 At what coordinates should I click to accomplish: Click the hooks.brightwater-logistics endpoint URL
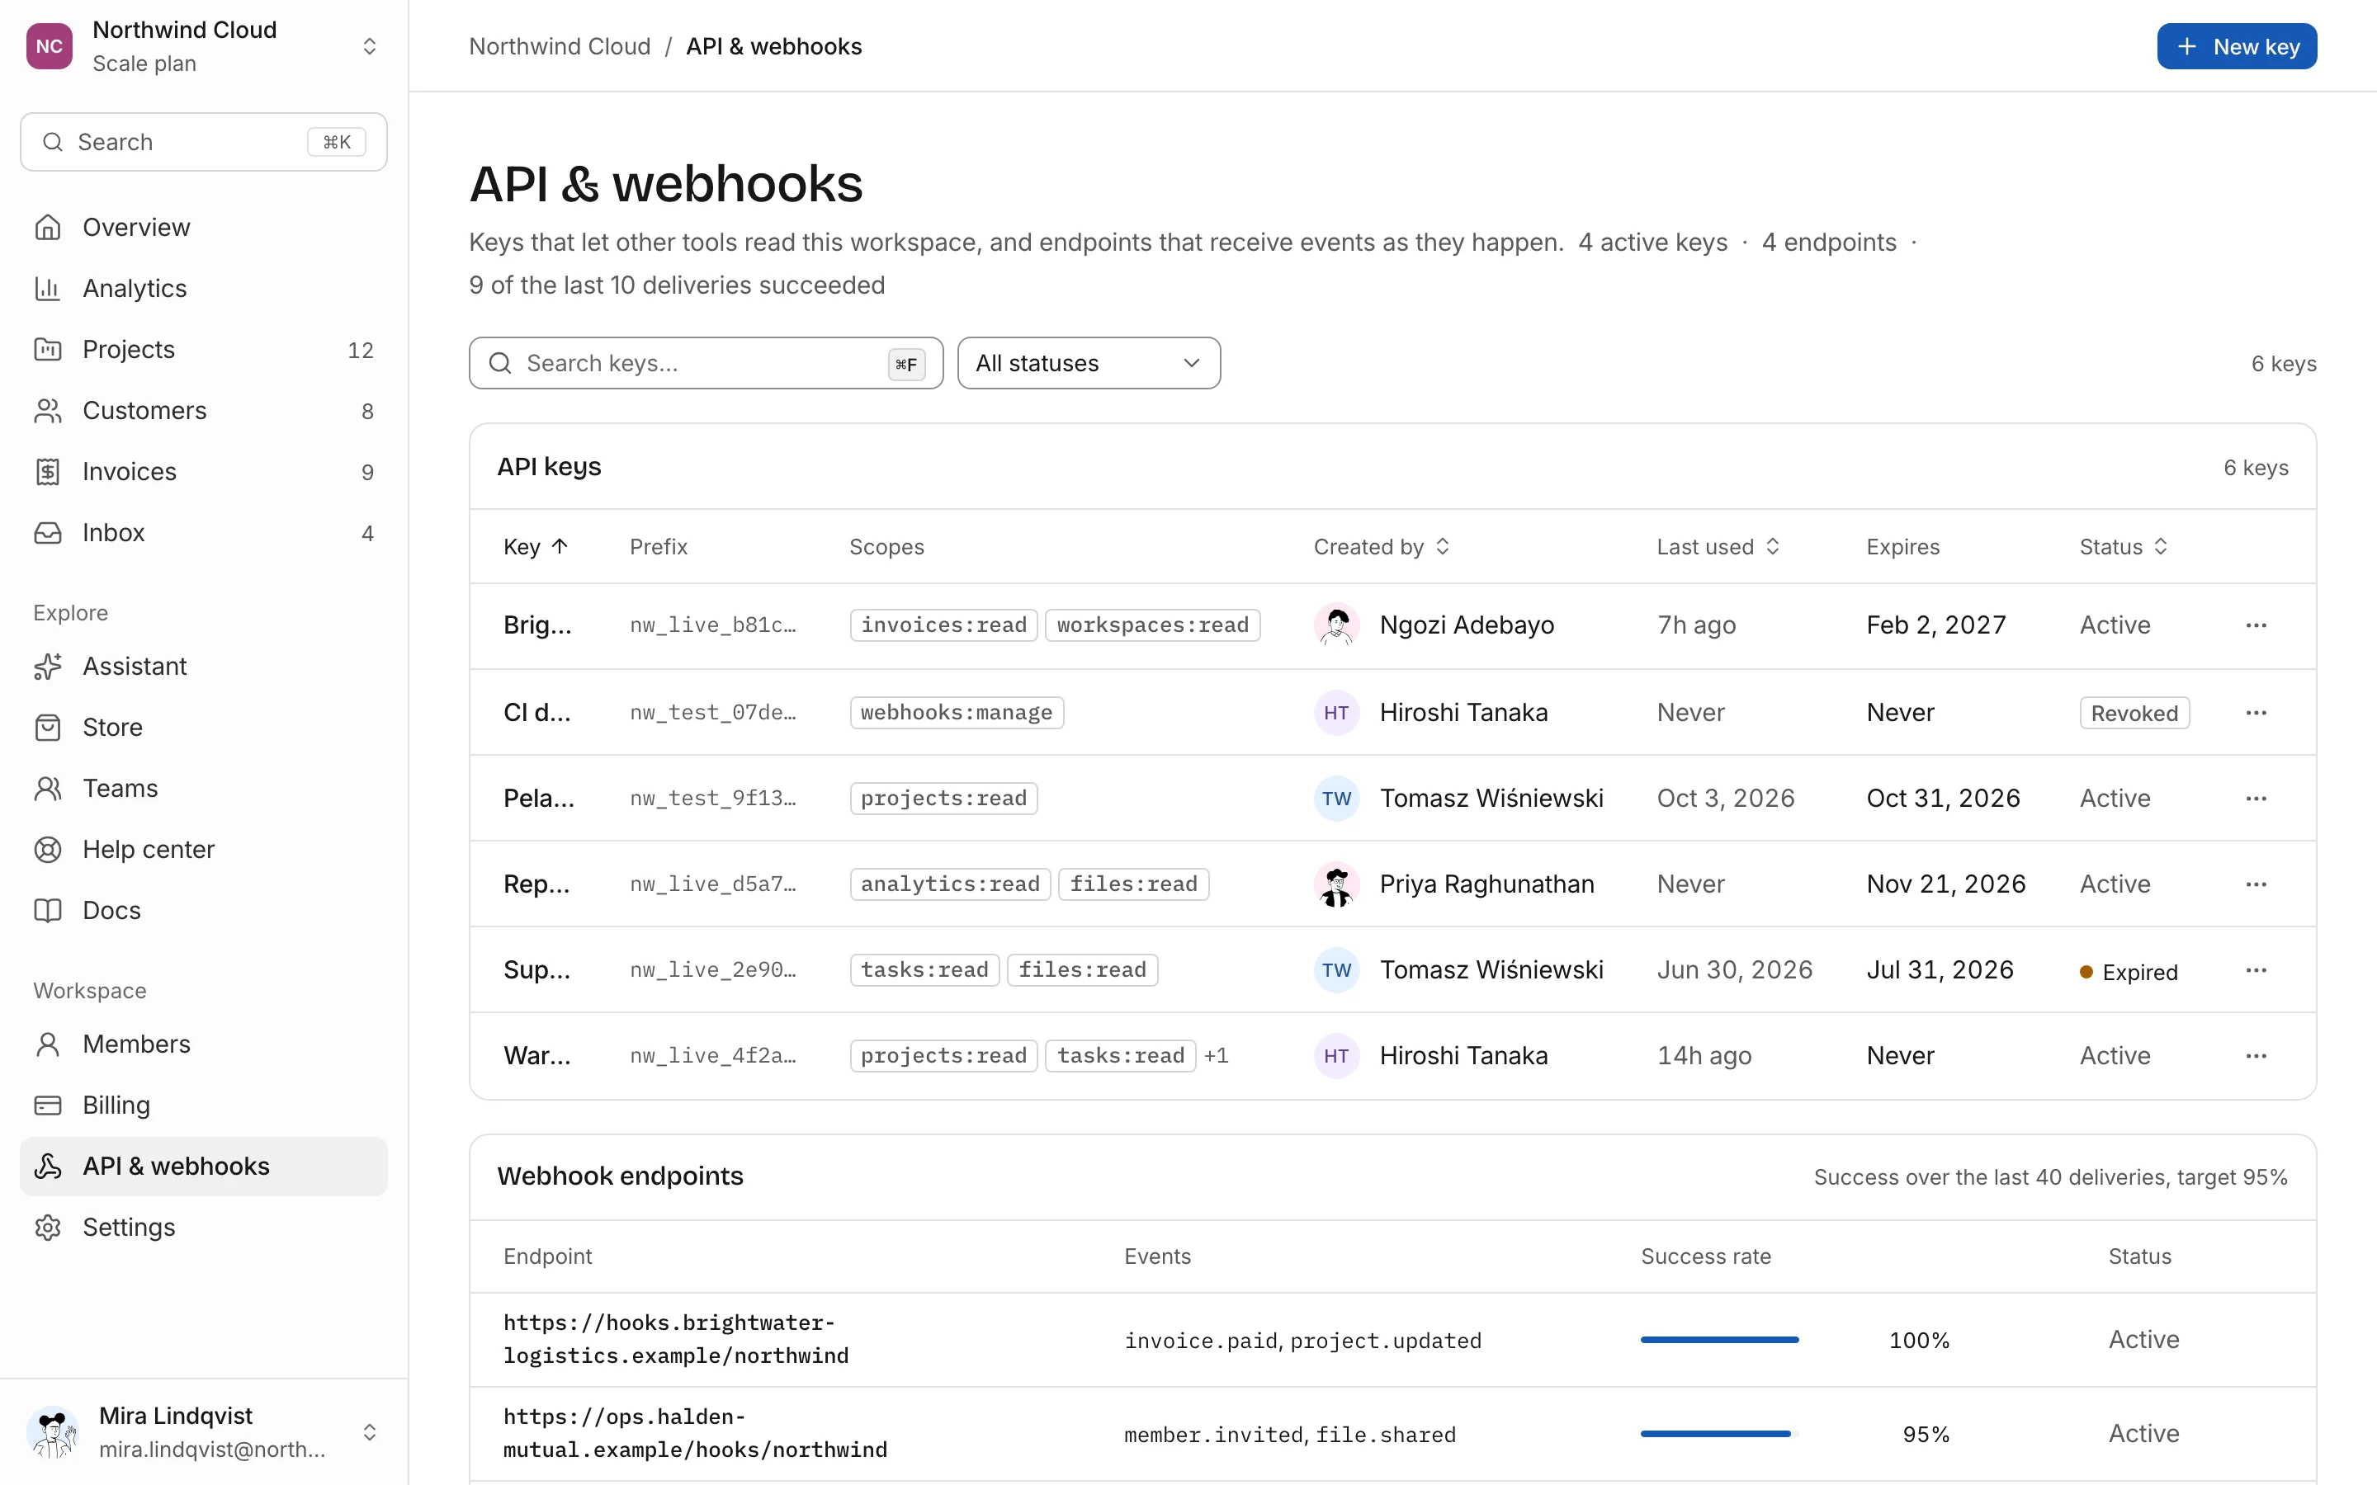676,1340
